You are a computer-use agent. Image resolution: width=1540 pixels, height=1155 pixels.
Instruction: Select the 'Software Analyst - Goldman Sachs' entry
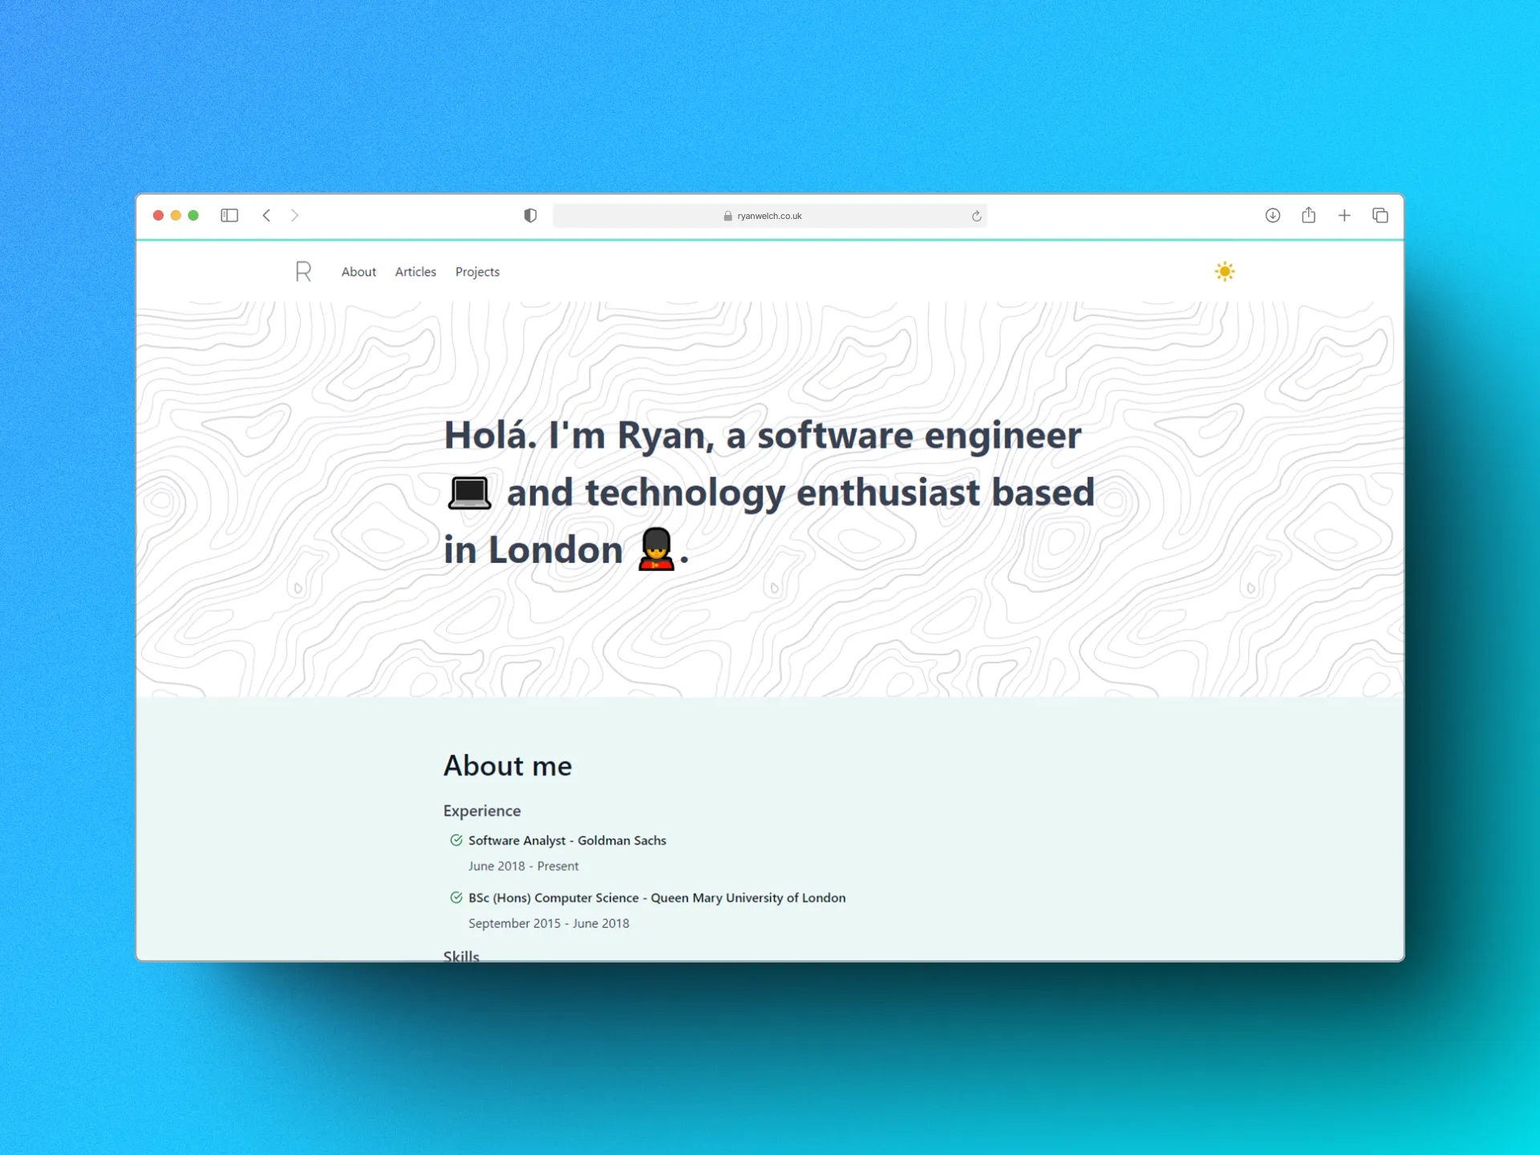(567, 841)
